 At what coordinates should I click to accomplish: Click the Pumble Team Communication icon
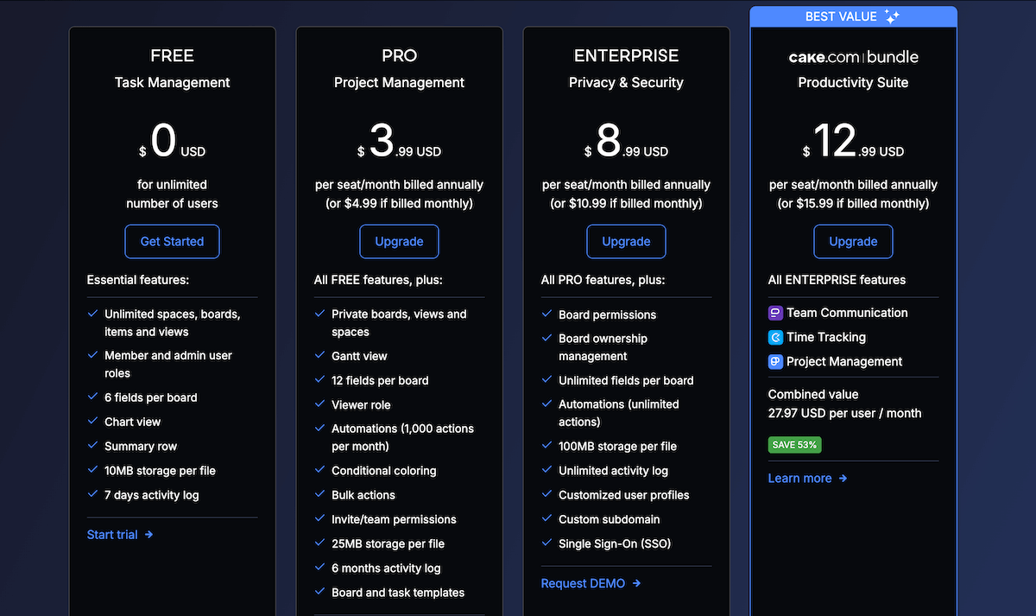tap(776, 313)
